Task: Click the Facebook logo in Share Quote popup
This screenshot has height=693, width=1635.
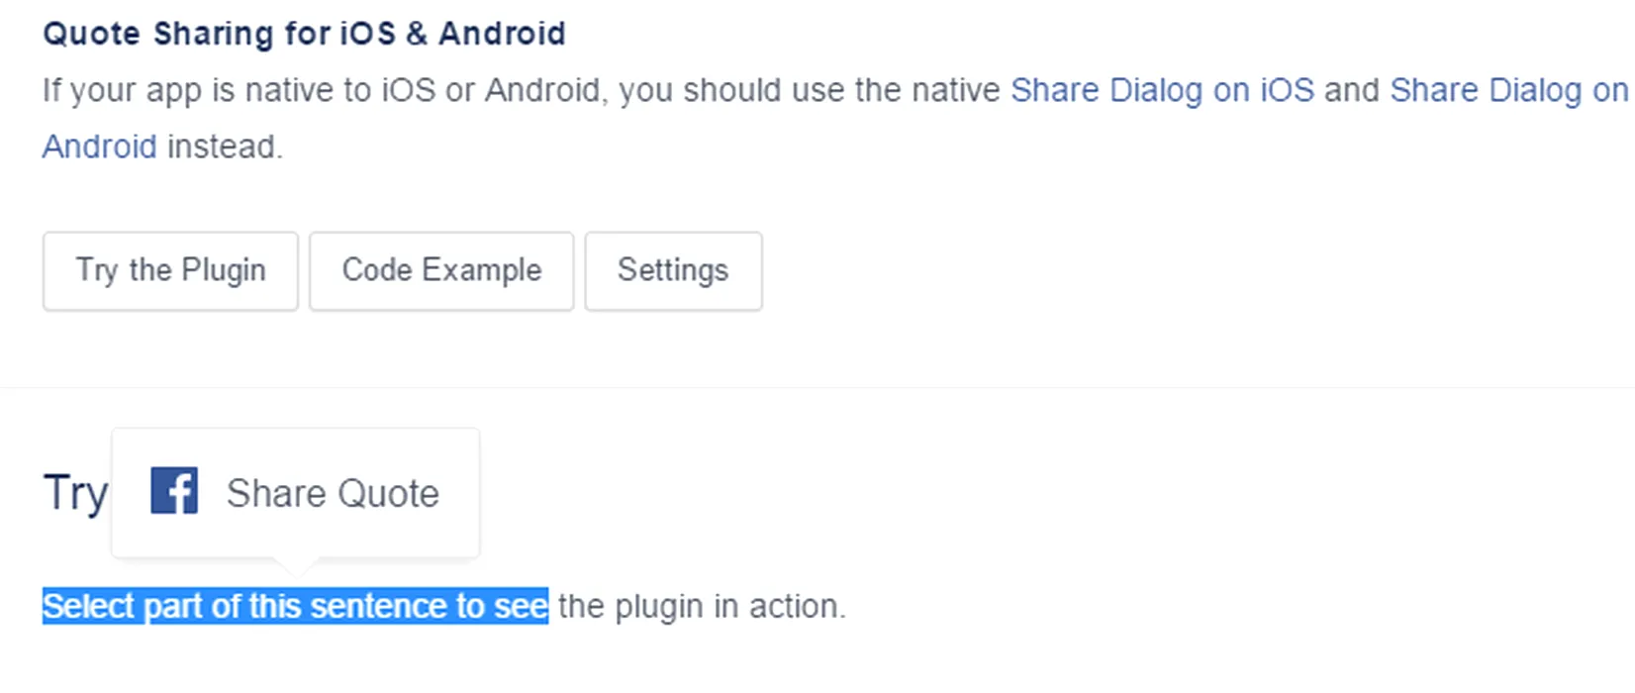Action: (x=174, y=491)
